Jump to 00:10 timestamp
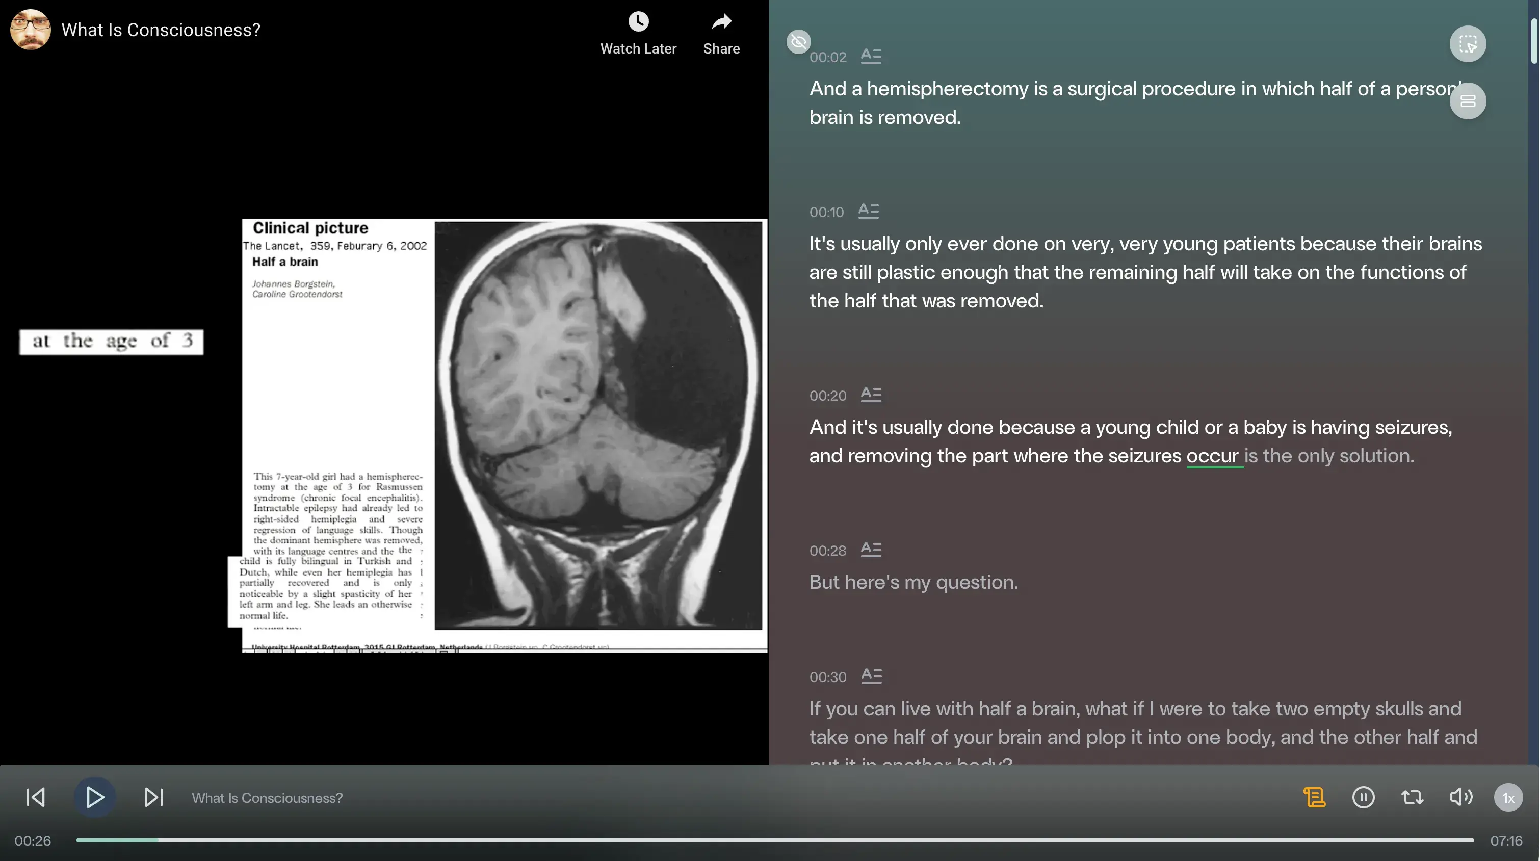This screenshot has height=861, width=1540. coord(826,212)
